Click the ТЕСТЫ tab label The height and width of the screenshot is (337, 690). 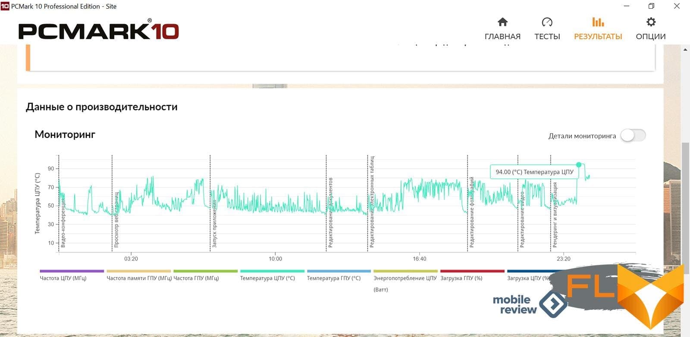point(547,37)
